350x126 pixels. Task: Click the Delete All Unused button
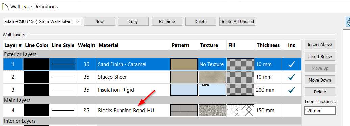point(237,21)
